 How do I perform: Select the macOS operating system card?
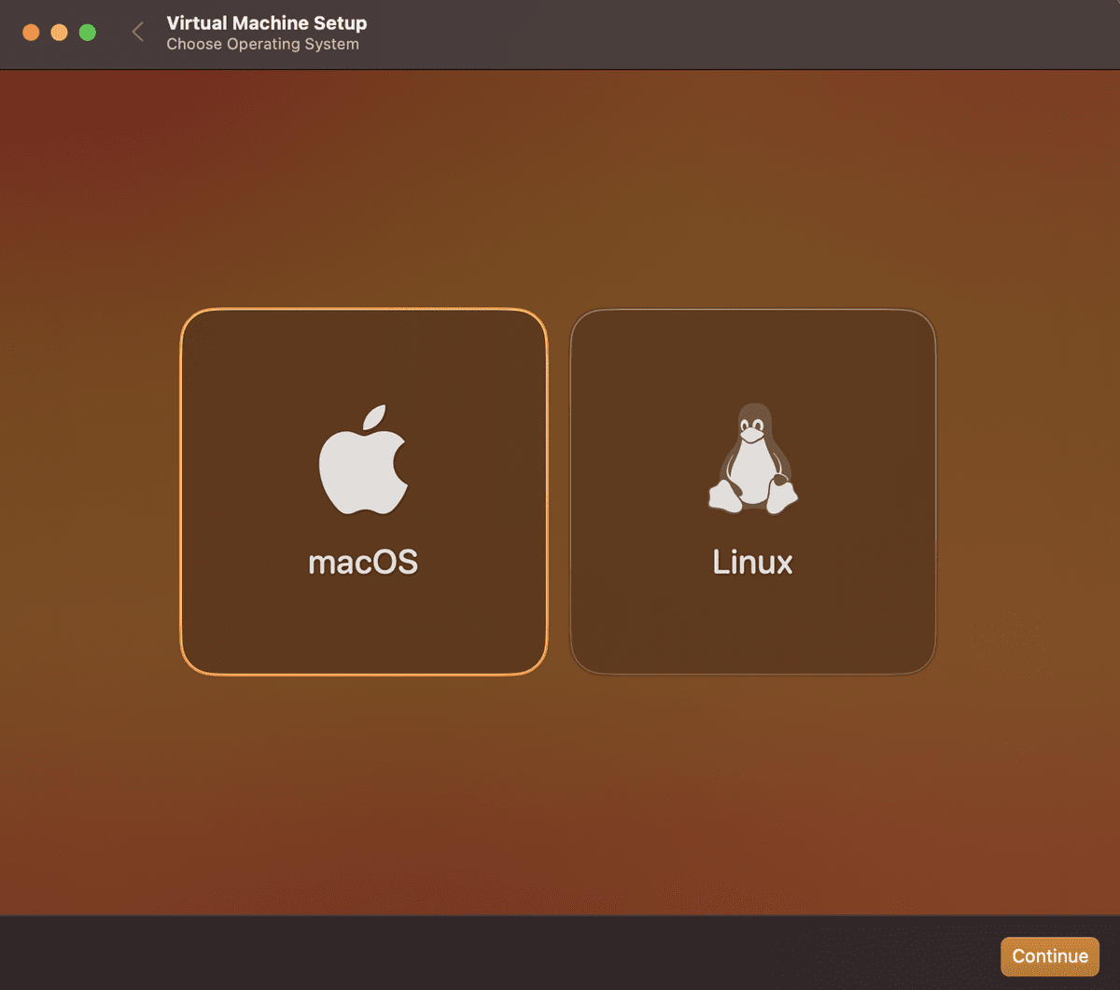[x=363, y=492]
